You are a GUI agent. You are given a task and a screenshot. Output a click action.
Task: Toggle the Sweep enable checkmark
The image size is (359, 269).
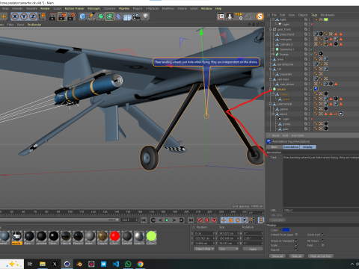(311, 54)
